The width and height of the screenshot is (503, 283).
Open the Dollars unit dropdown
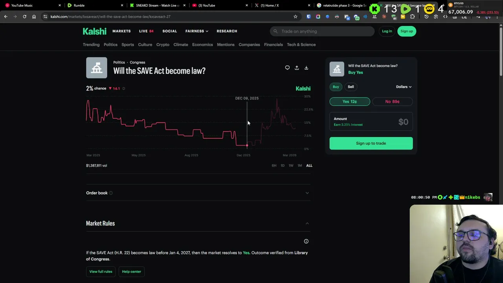click(x=404, y=87)
